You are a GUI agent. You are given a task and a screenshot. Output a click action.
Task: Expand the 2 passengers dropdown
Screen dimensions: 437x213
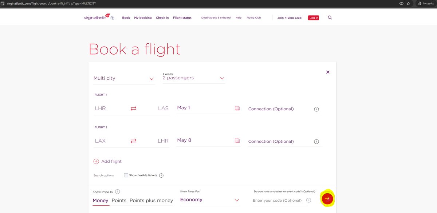194,78
